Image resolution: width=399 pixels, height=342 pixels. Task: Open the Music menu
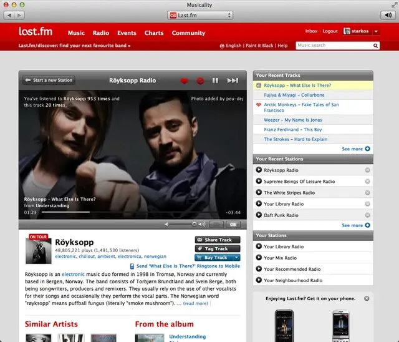[x=76, y=33]
